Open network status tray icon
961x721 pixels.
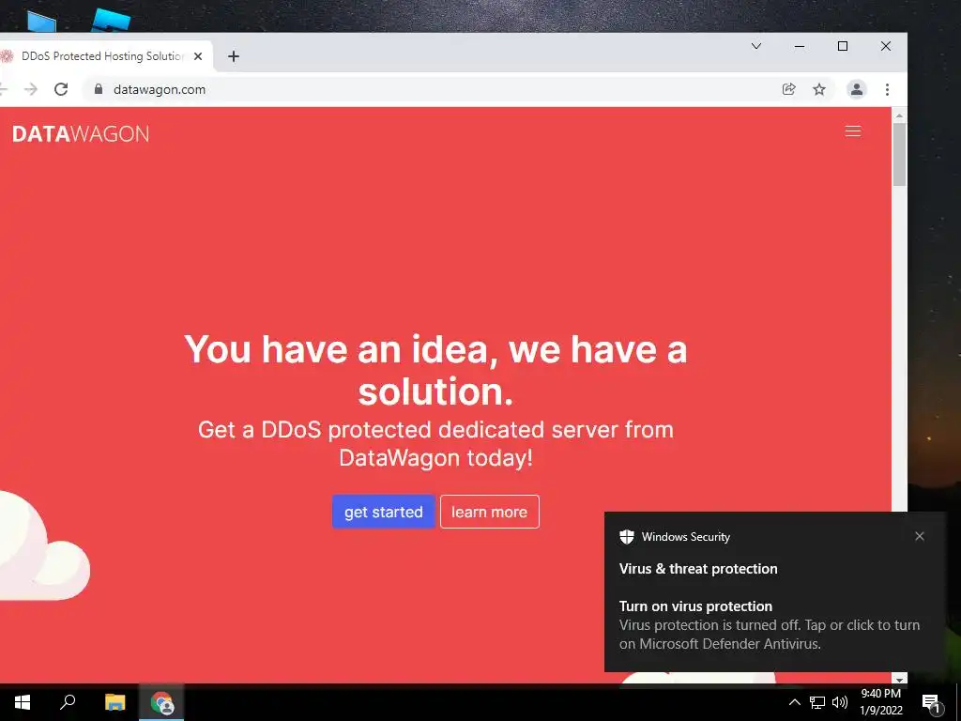pyautogui.click(x=817, y=702)
